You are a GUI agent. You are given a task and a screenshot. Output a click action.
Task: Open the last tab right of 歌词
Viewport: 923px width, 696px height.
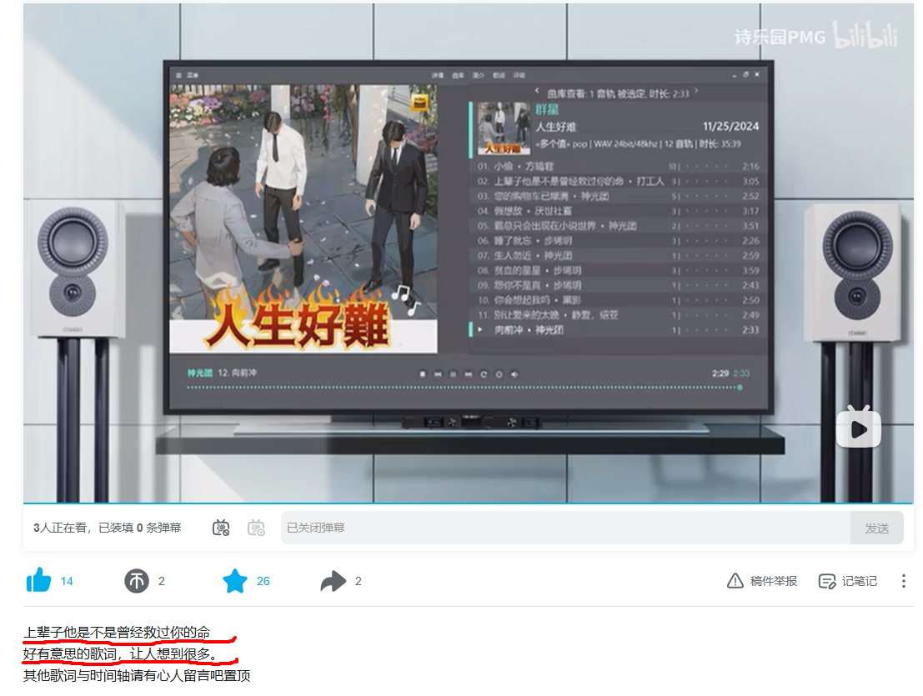519,75
